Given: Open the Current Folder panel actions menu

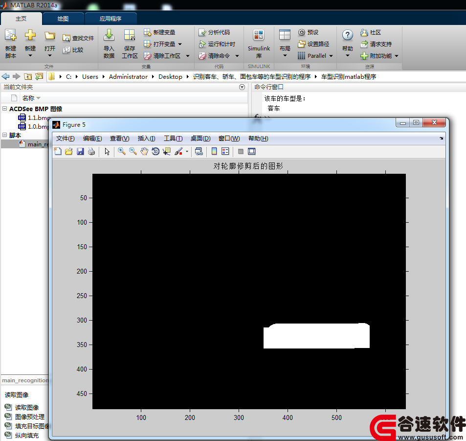Looking at the screenshot, I should (x=242, y=87).
